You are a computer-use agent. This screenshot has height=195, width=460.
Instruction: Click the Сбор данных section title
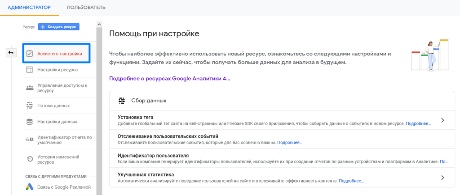[x=149, y=101]
